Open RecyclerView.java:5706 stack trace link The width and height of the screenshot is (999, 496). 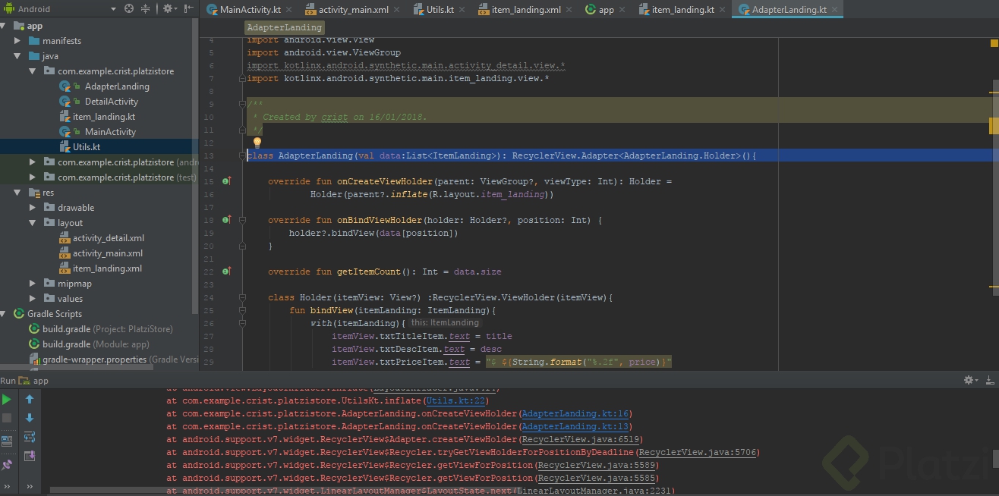tap(697, 452)
